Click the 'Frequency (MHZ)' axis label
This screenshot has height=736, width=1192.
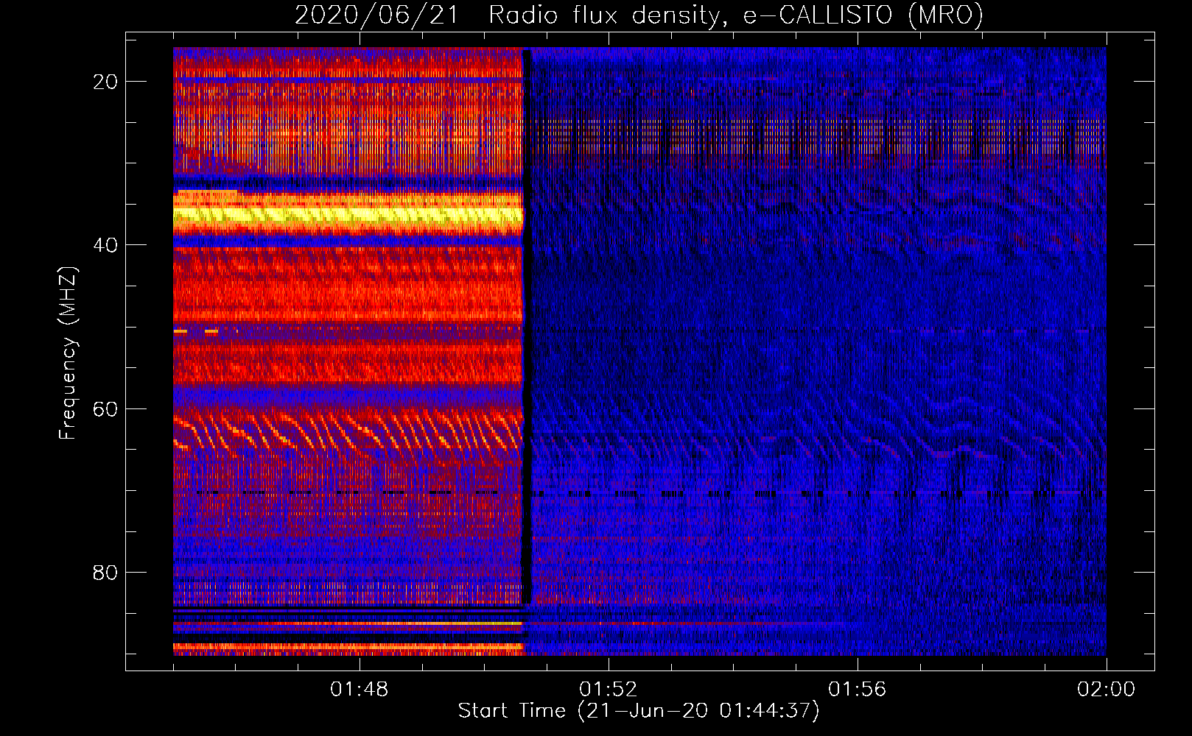tap(68, 353)
